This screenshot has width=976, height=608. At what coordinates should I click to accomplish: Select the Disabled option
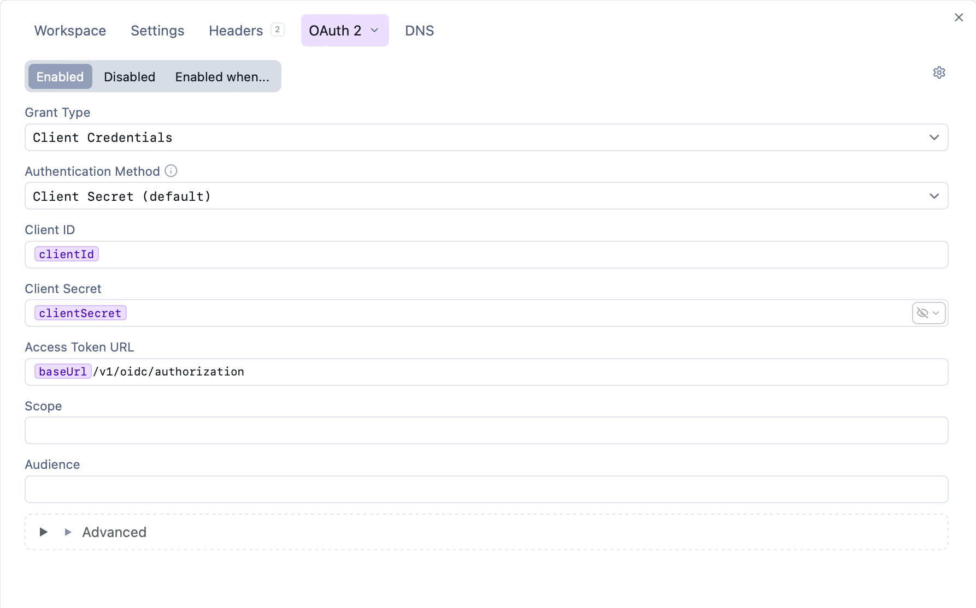(130, 76)
